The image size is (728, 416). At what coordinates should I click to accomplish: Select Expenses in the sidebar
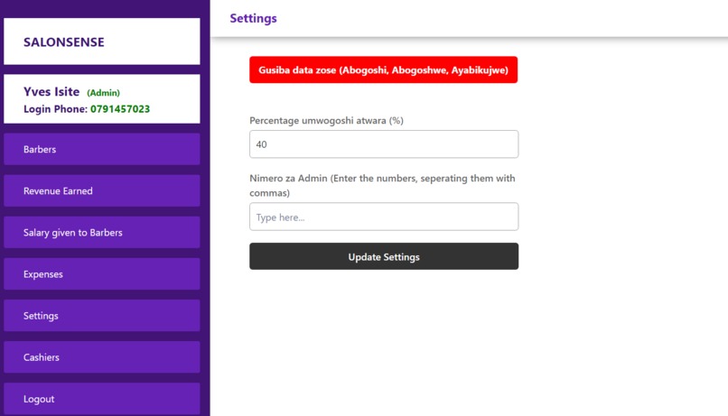point(102,274)
